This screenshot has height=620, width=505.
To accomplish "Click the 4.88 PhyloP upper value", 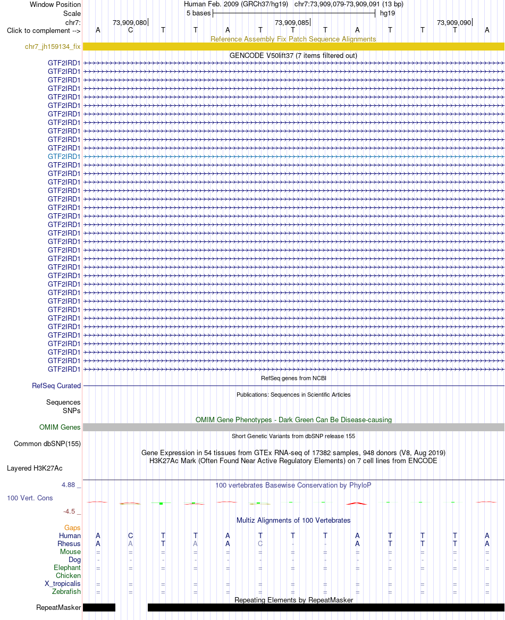I will pyautogui.click(x=69, y=485).
